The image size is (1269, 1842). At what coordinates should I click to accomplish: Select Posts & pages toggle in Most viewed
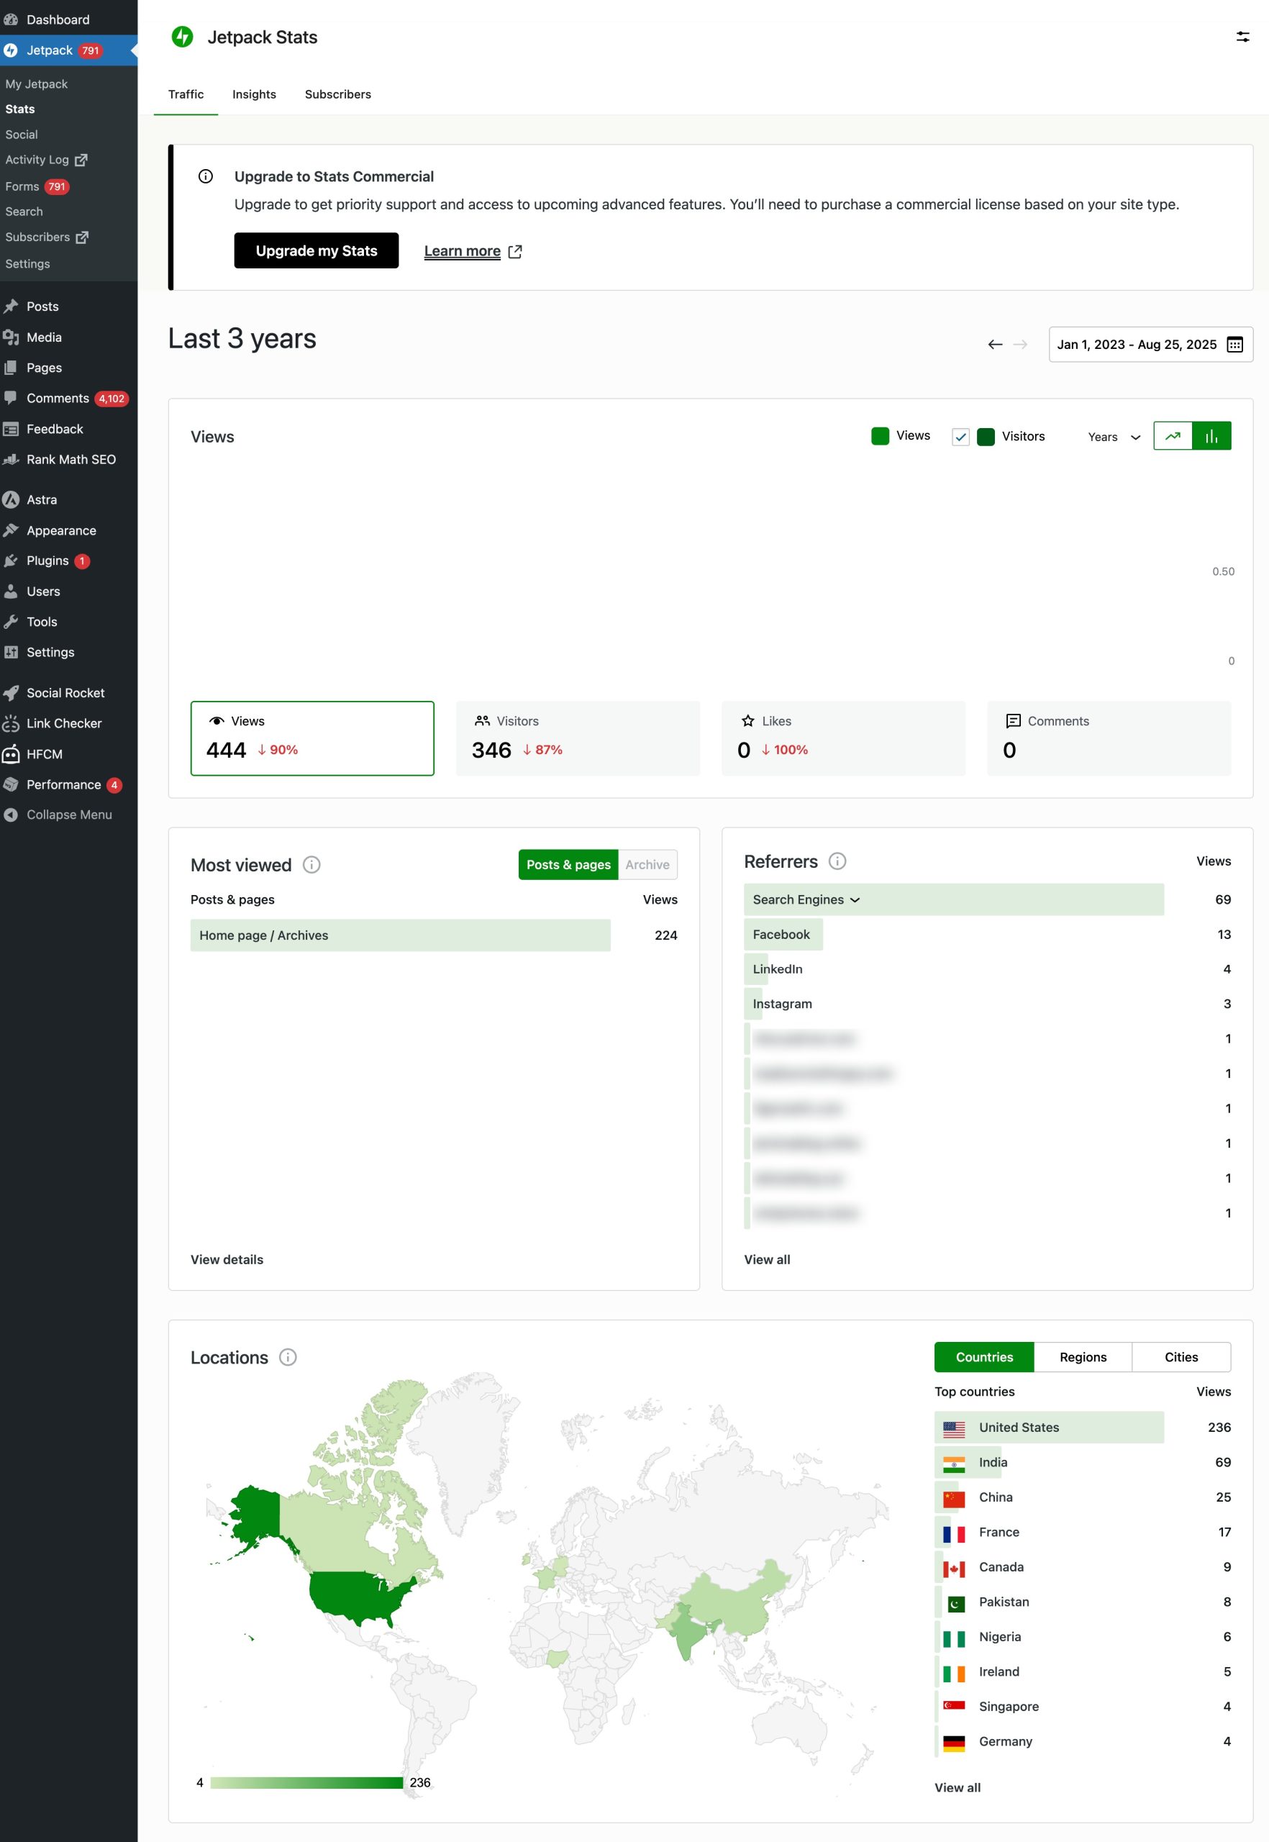(568, 865)
